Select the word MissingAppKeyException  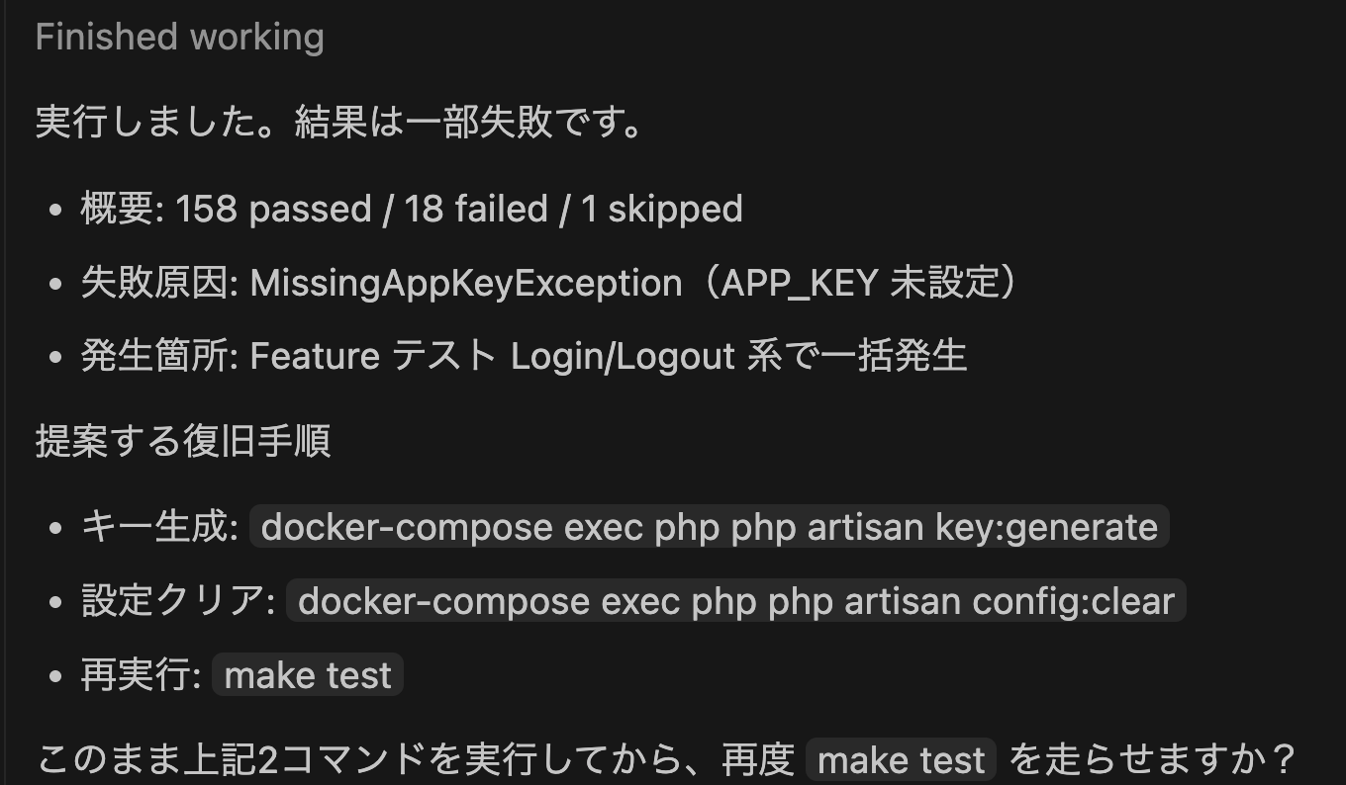point(466,284)
